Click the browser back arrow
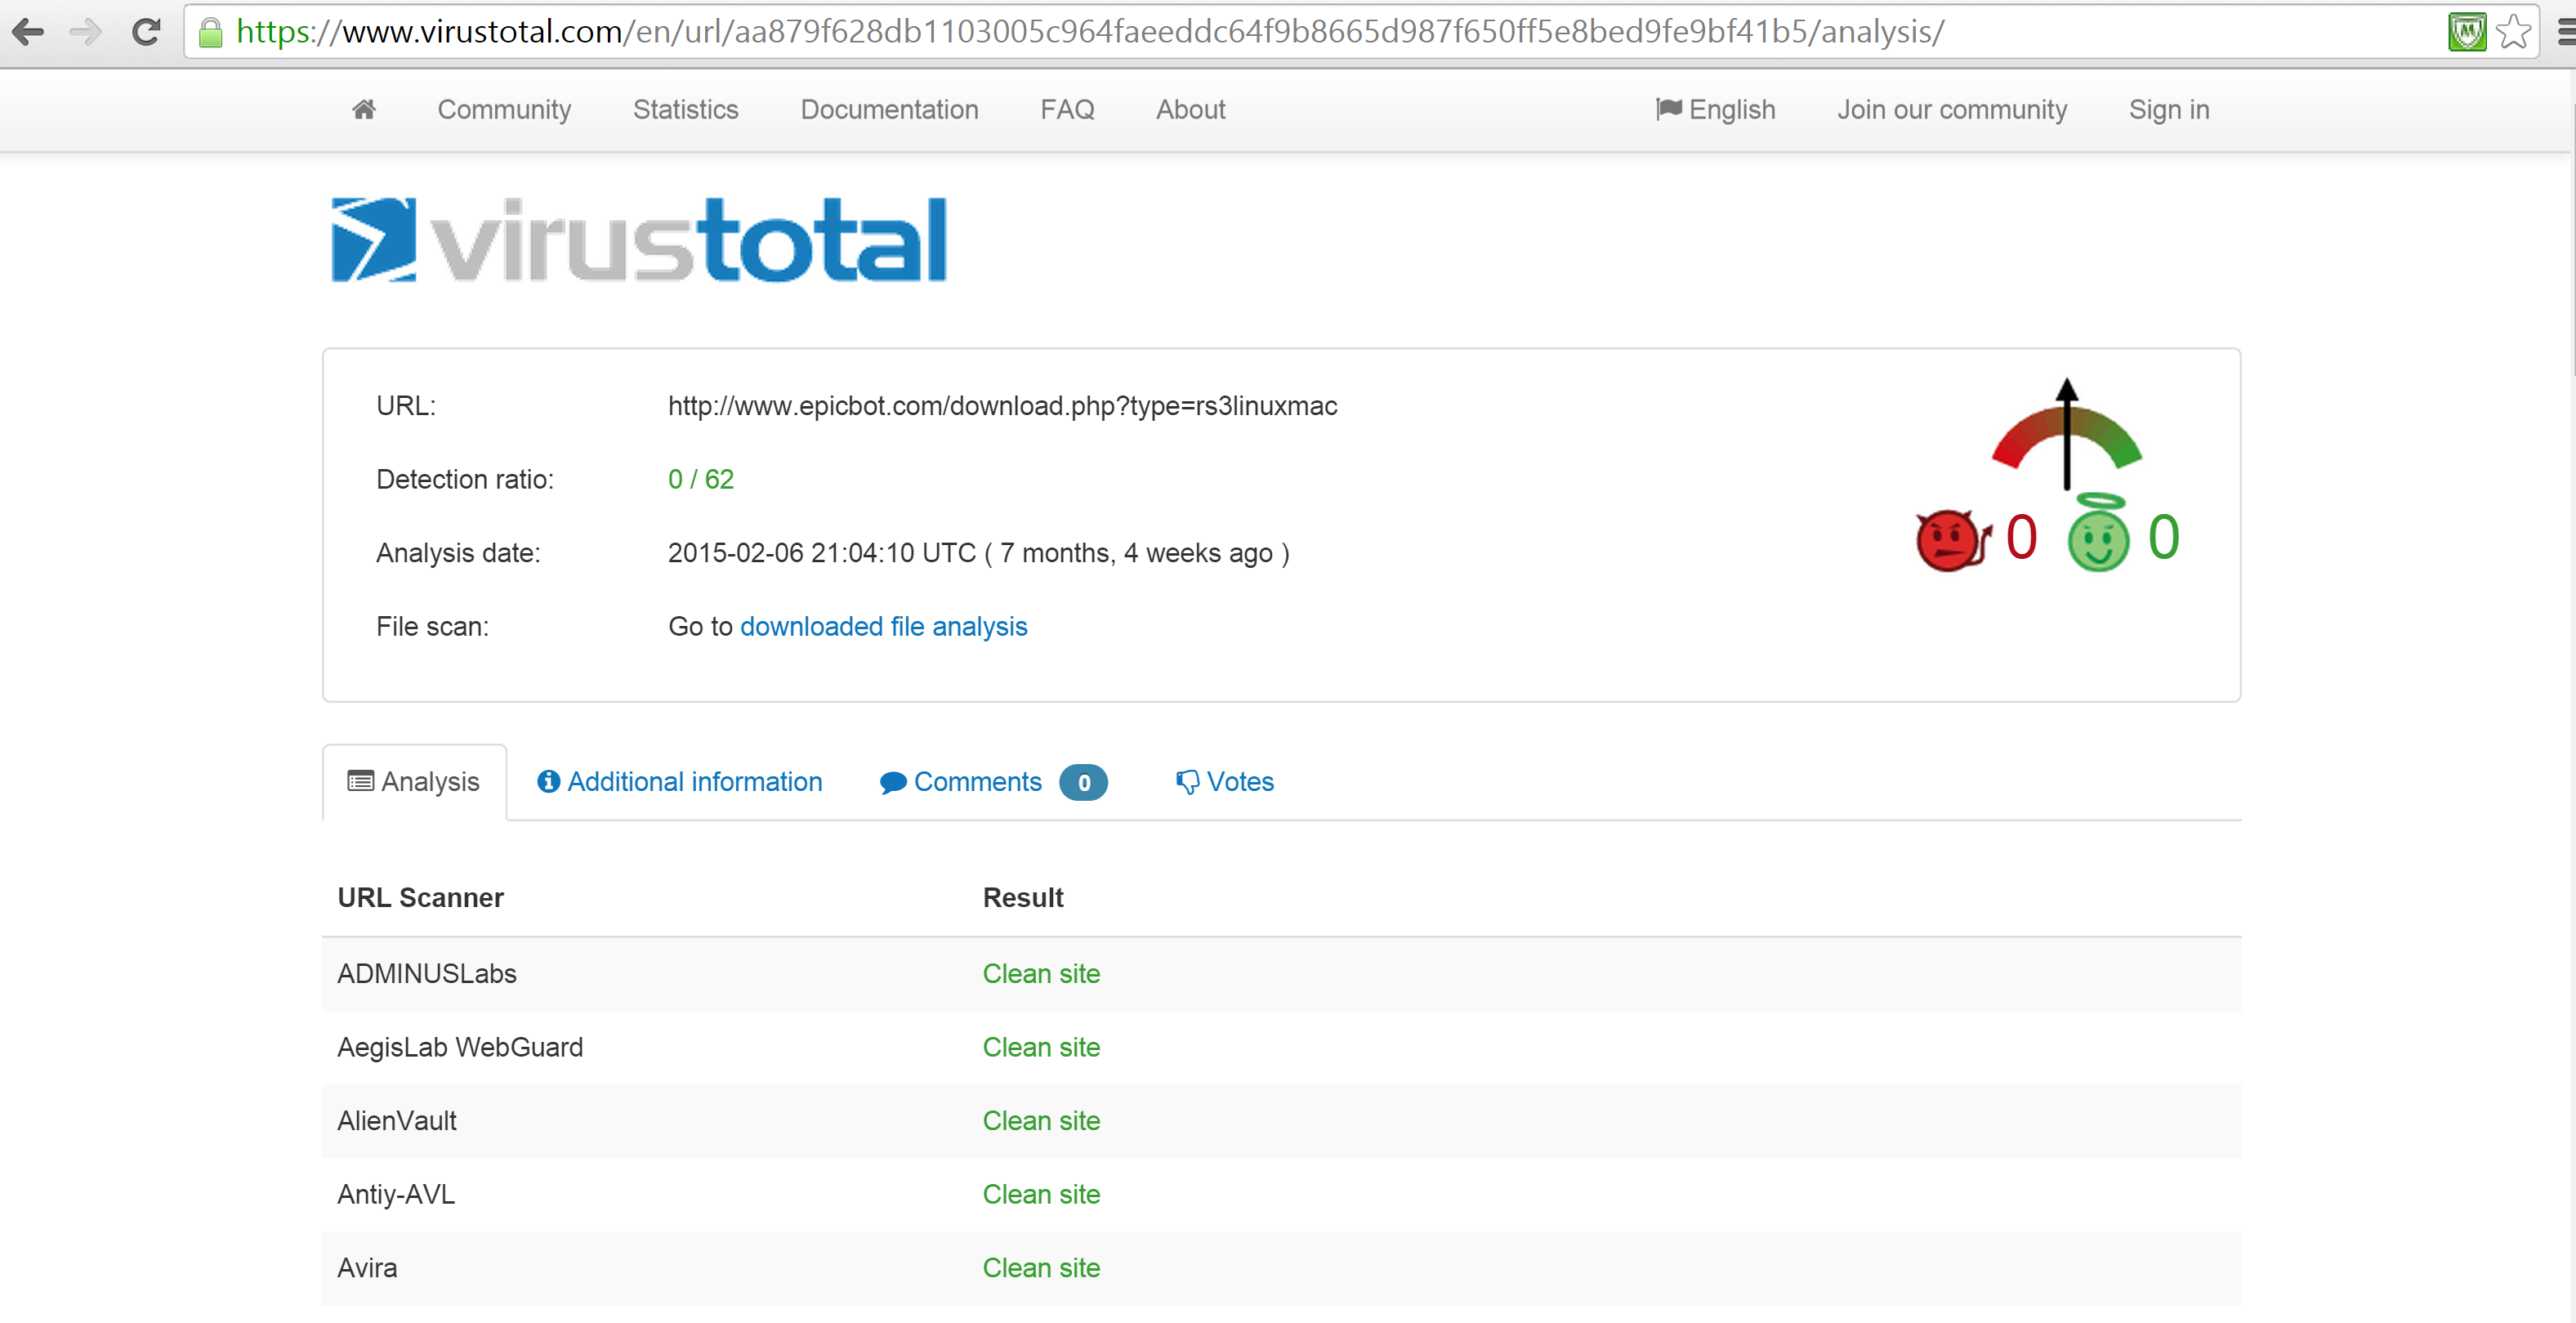This screenshot has width=2576, height=1323. [x=28, y=32]
